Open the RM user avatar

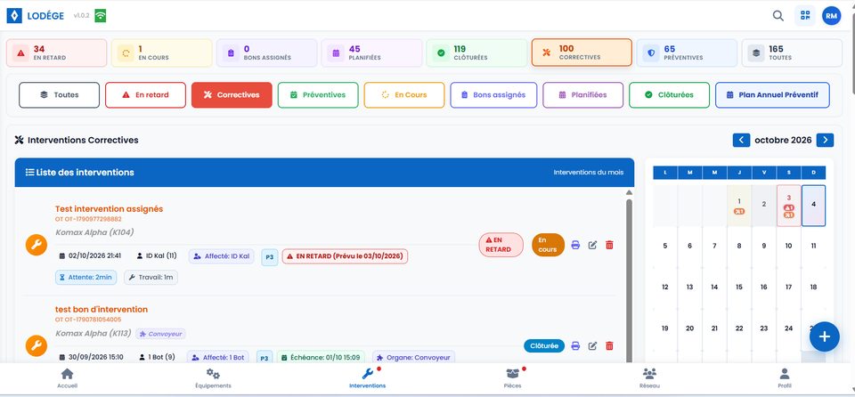[x=831, y=16]
